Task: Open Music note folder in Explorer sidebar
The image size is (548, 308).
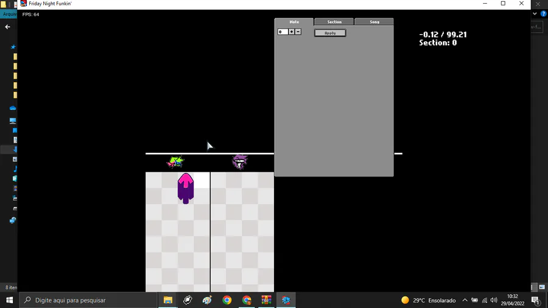Action: 15,169
